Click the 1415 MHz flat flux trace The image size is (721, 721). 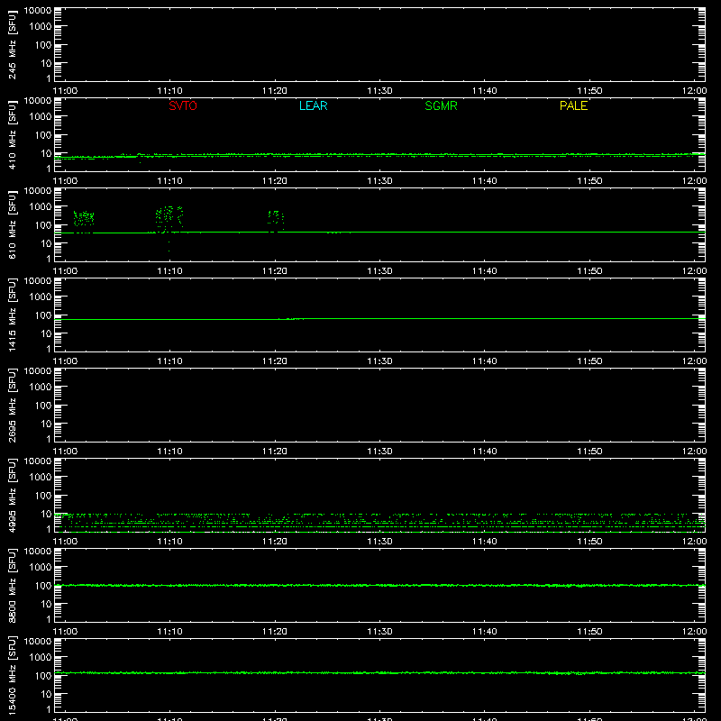[x=379, y=319]
